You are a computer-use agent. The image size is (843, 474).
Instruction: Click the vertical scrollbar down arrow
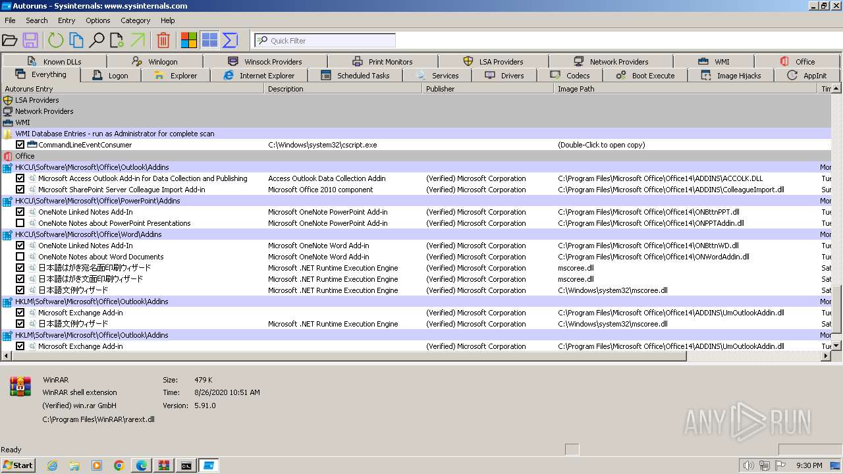tap(836, 346)
